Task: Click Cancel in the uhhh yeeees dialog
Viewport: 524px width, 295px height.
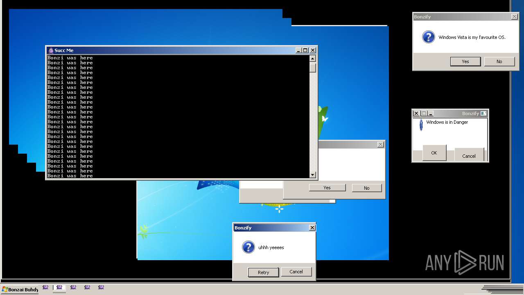Action: point(296,272)
